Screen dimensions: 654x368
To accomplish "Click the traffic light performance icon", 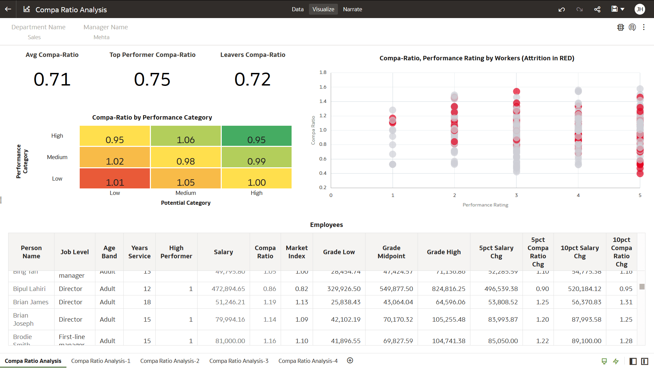I will (621, 27).
